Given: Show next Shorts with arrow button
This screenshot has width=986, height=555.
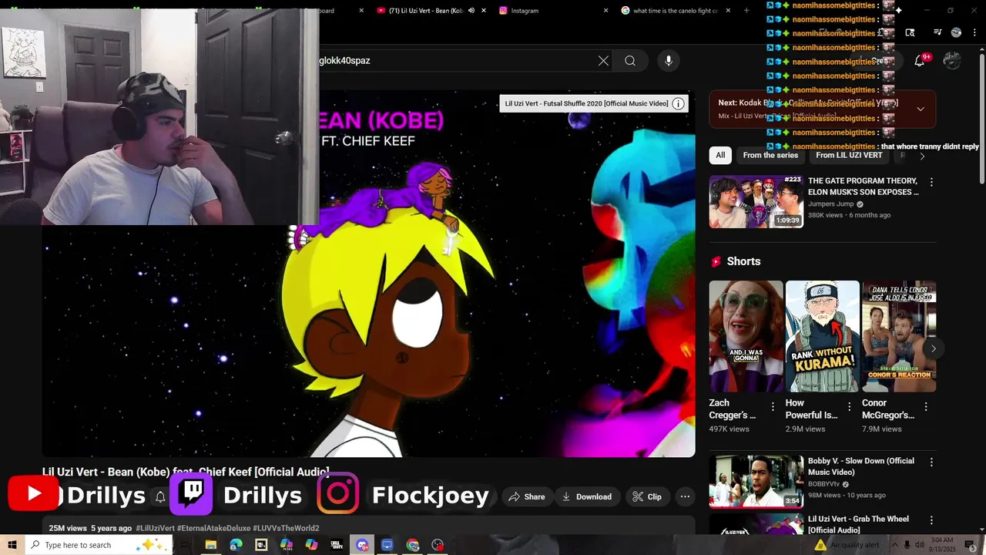Looking at the screenshot, I should 933,348.
